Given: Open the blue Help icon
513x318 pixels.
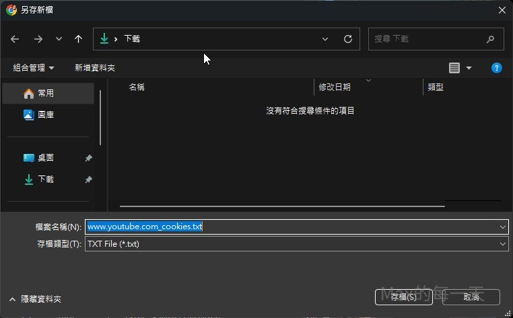Looking at the screenshot, I should (x=497, y=68).
